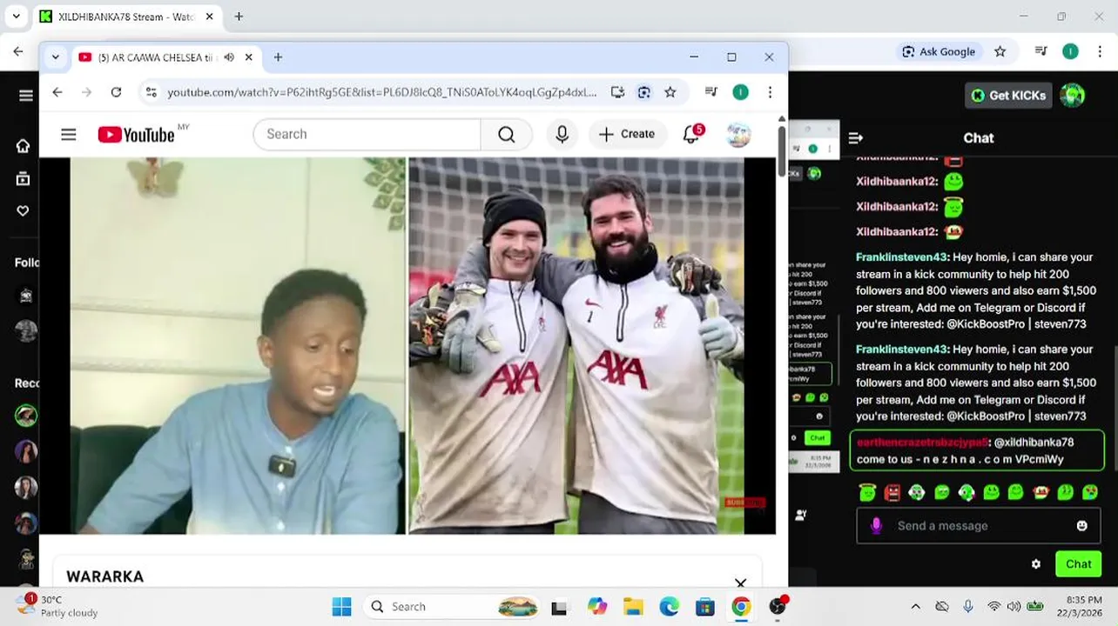1118x626 pixels.
Task: Add a new tab in YouTube window
Action: (x=279, y=57)
